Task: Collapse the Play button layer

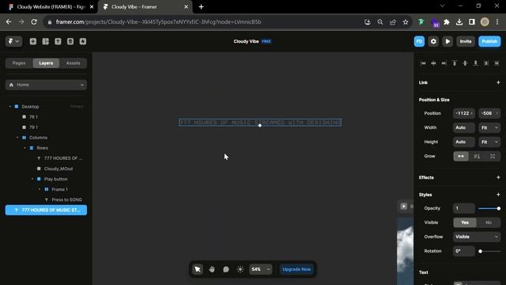Action: tap(32, 179)
